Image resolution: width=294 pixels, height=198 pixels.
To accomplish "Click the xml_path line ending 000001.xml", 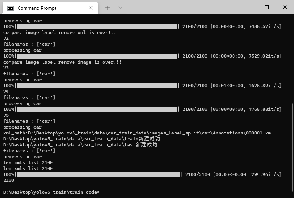I will tap(138, 133).
